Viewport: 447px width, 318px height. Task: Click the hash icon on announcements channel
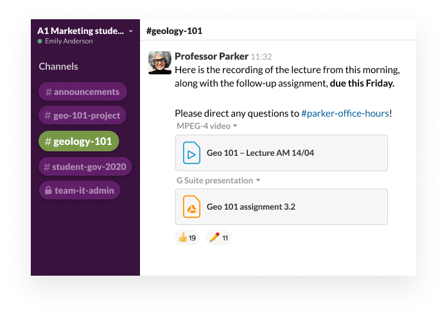click(x=48, y=92)
